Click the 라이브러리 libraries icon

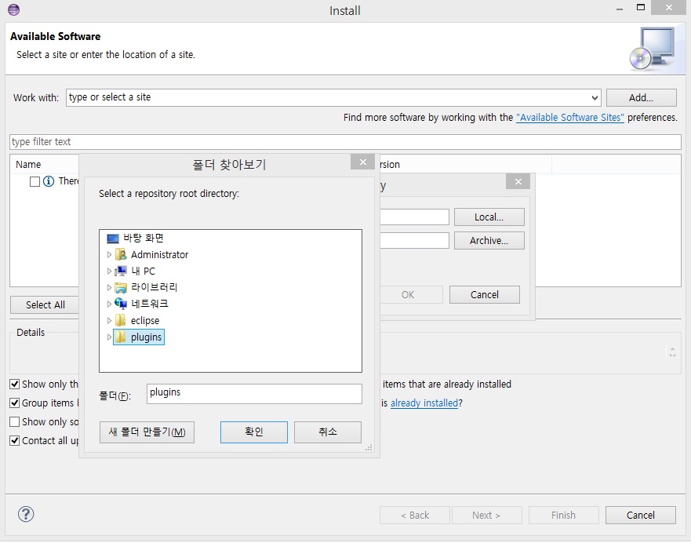click(x=121, y=287)
